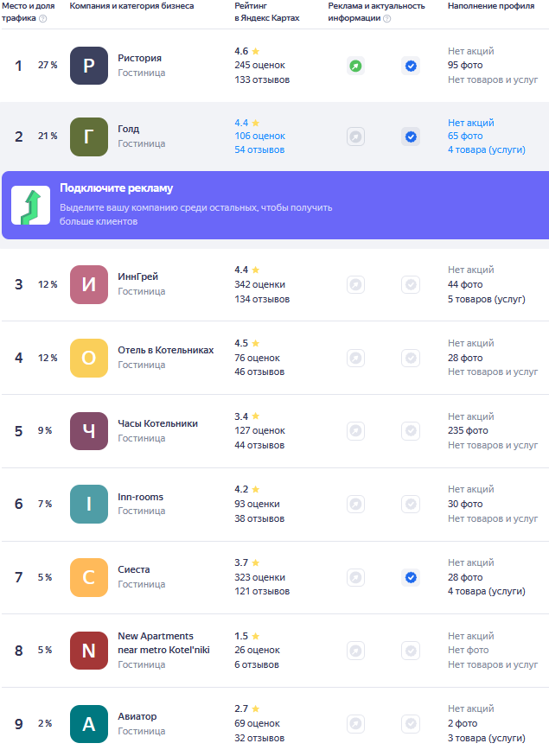549x756 pixels.
Task: Click the Ристория avatar icon
Action: coord(89,66)
